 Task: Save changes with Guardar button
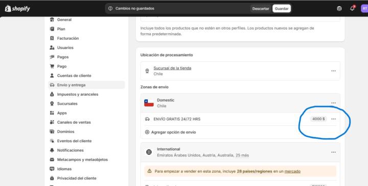click(x=282, y=9)
